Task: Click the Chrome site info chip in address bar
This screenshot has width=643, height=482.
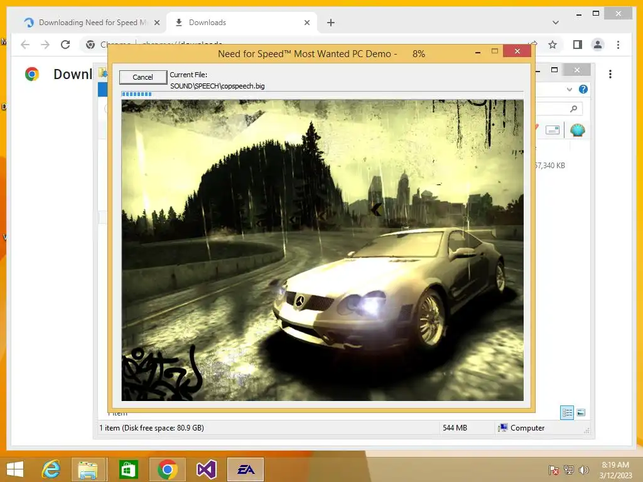Action: tap(90, 45)
